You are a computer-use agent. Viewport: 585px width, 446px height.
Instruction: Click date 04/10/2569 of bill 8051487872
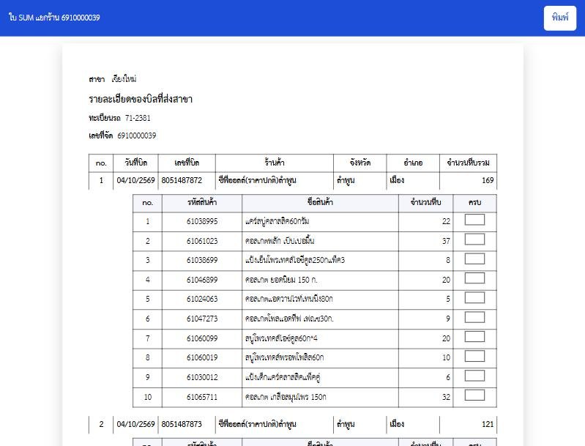point(135,180)
